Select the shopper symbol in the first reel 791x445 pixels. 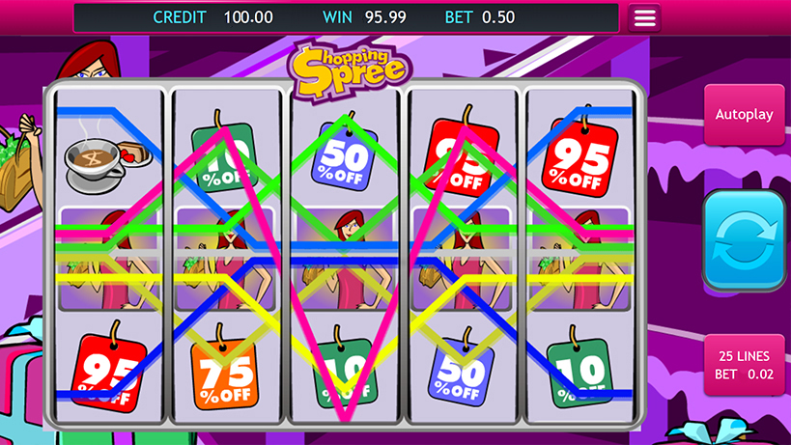(109, 259)
